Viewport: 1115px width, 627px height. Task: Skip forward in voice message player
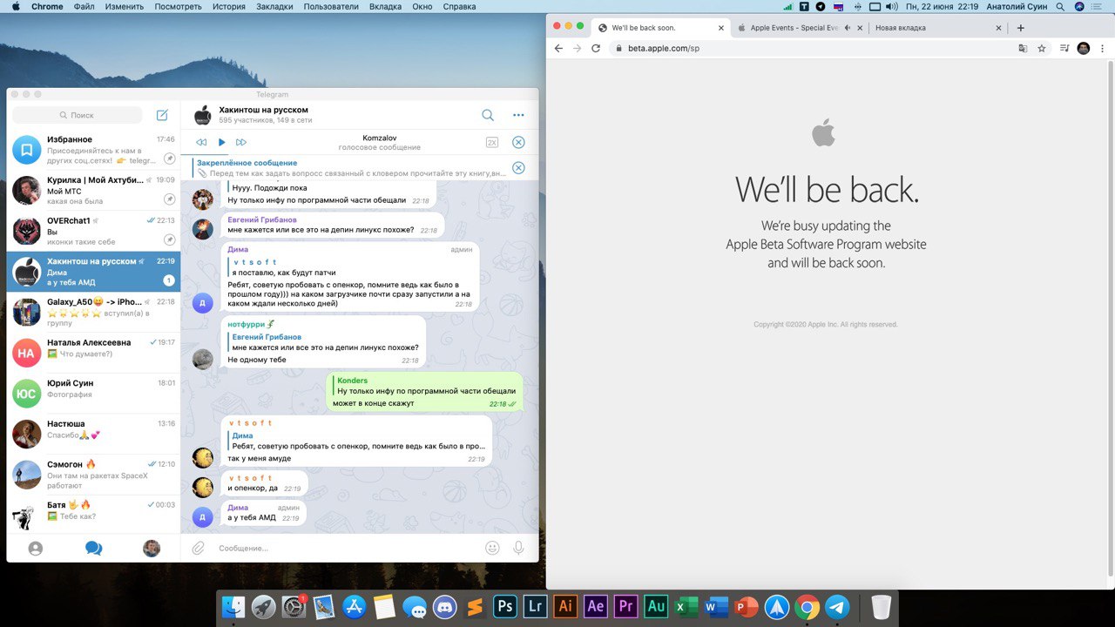point(241,142)
